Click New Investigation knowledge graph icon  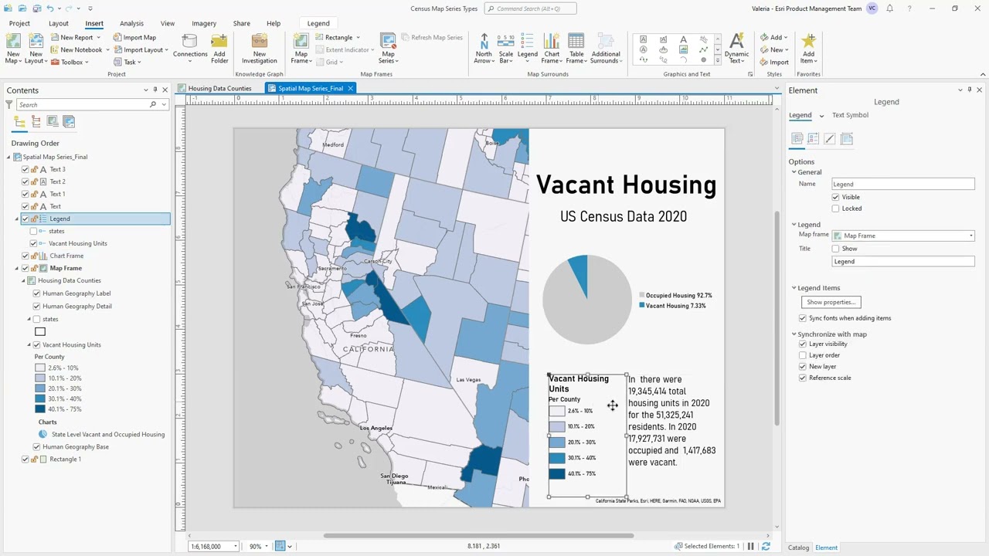coord(260,49)
